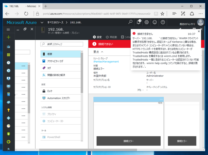Viewport: 208px width, 155px height.
Task: Open Edge reading view icon
Action: [156, 14]
